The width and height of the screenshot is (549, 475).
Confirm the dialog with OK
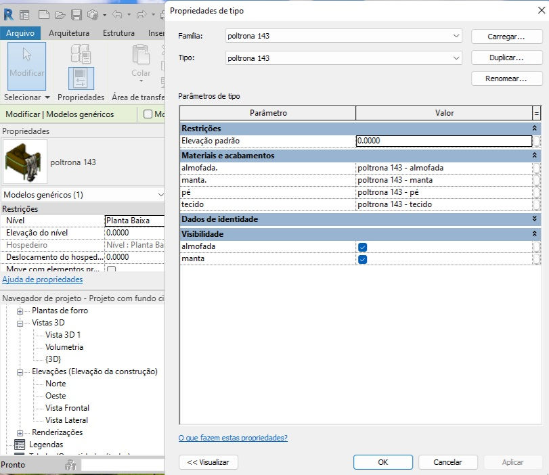tap(383, 462)
